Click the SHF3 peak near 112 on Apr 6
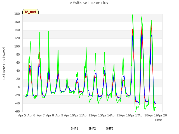Screen dimensions: 179x134 point(31,42)
